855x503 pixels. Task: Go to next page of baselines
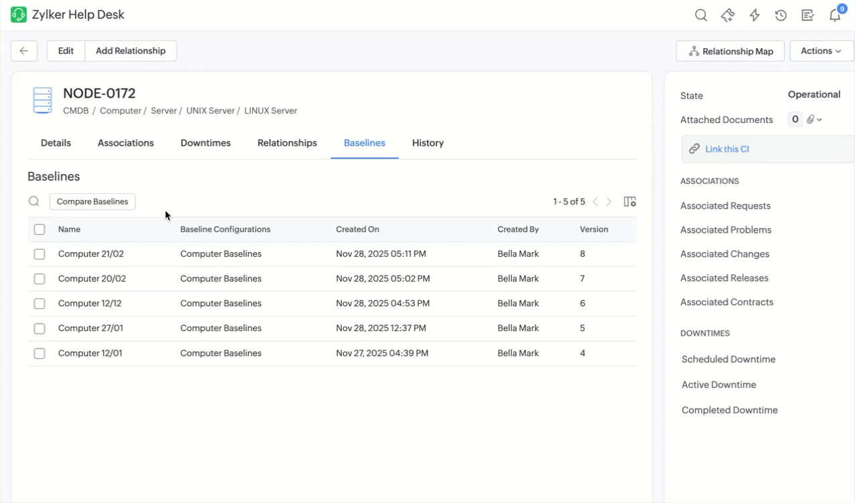coord(609,201)
